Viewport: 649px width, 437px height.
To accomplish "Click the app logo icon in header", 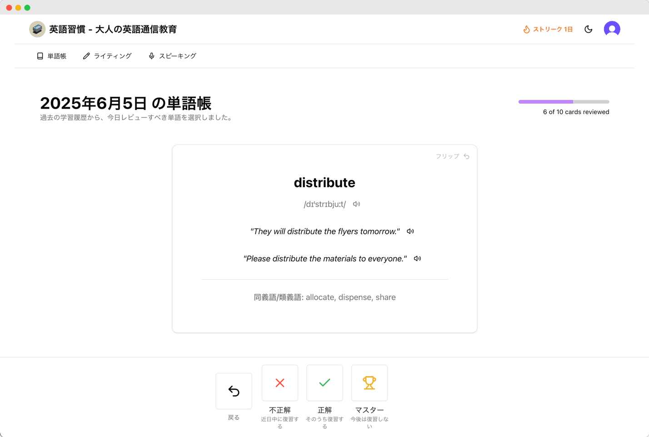I will point(37,29).
